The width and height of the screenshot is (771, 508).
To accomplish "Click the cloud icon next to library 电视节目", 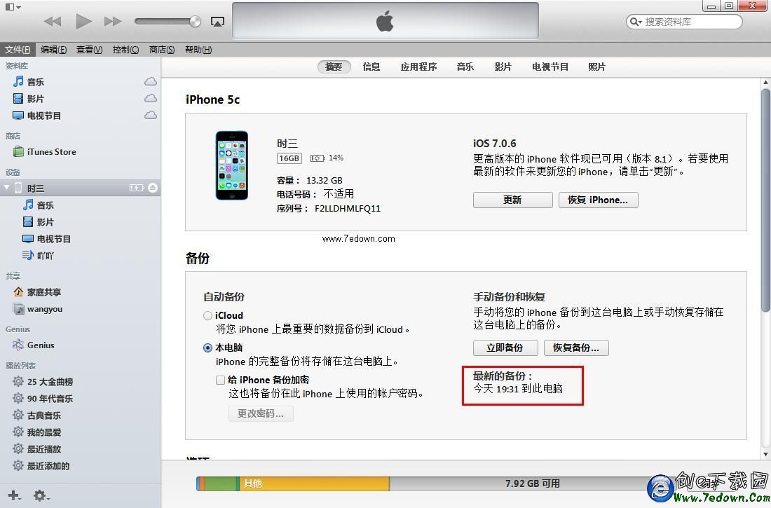I will [x=151, y=115].
